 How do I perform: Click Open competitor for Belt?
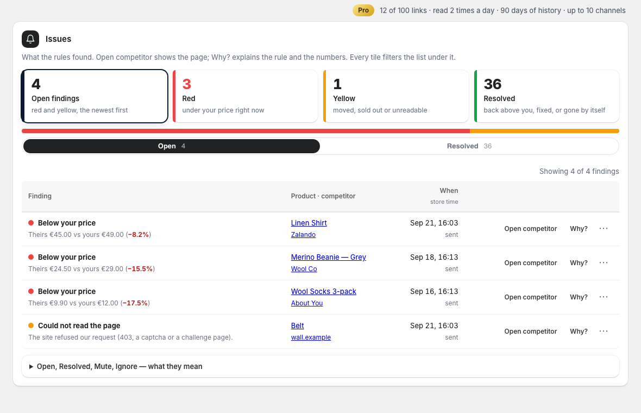pyautogui.click(x=530, y=331)
